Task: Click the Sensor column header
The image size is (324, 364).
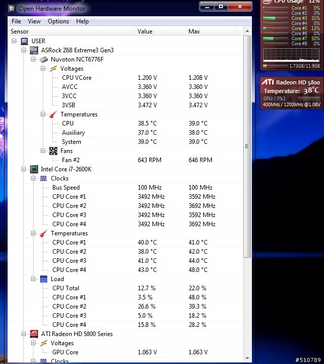Action: tap(71, 32)
